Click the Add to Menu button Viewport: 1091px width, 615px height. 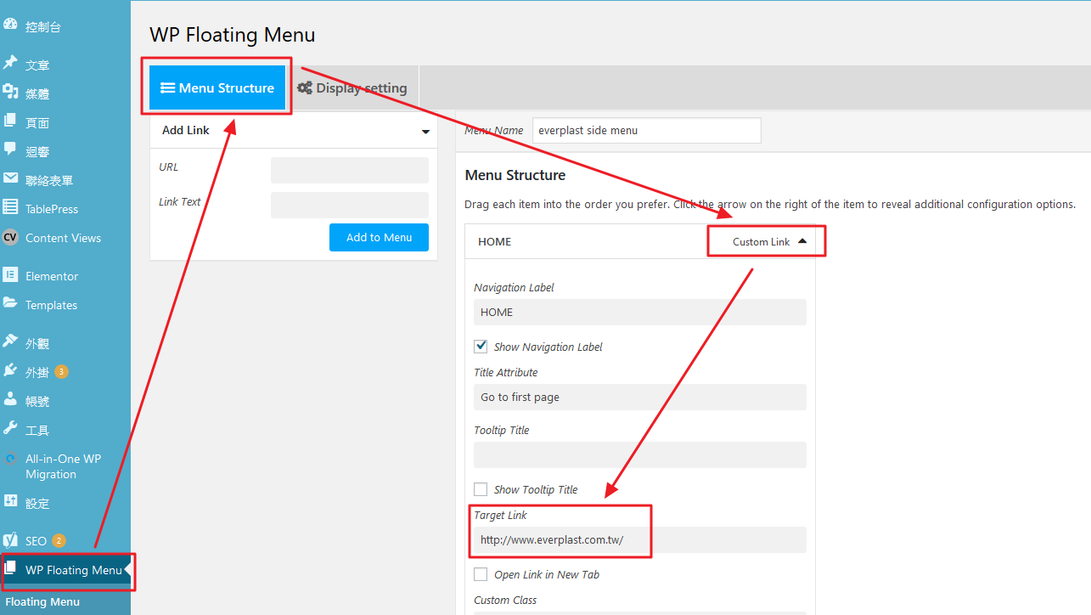pyautogui.click(x=379, y=237)
